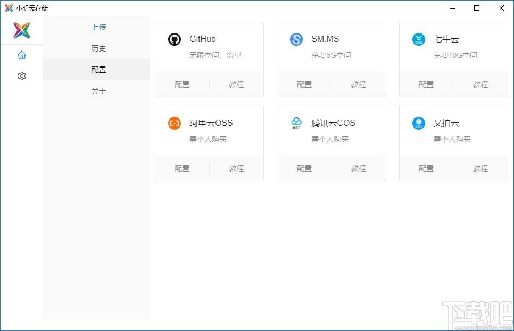Click 配置 on the GitHub card

tap(182, 84)
